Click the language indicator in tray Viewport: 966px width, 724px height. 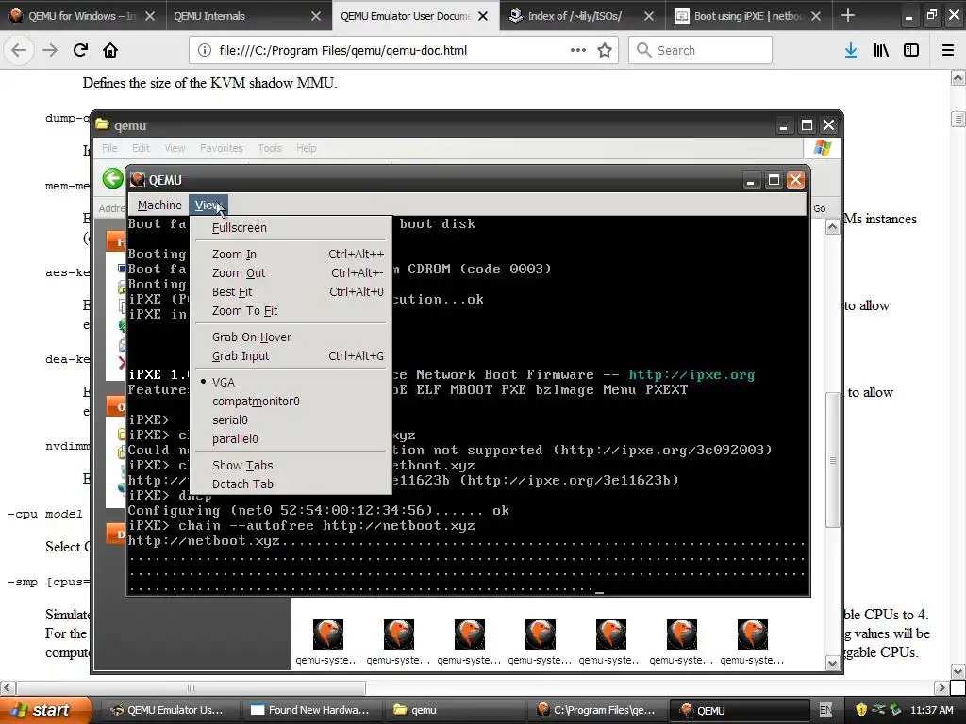pyautogui.click(x=826, y=711)
